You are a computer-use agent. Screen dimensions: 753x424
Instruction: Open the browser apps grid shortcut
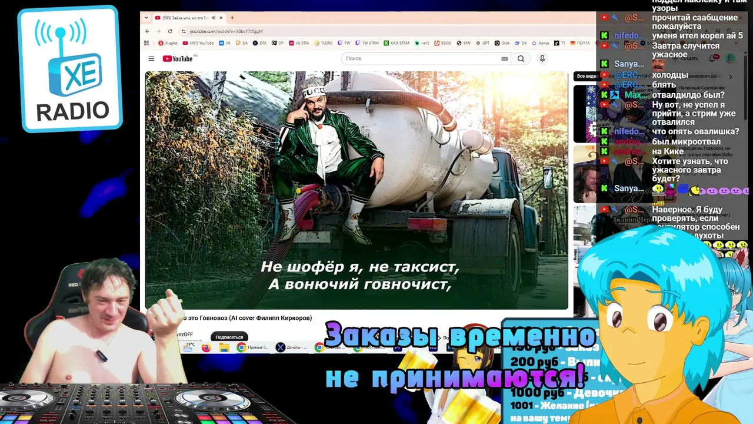tap(146, 43)
